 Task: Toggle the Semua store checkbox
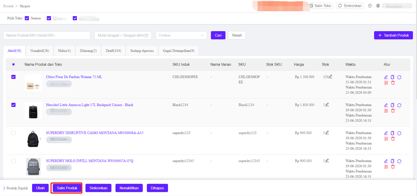point(27,18)
